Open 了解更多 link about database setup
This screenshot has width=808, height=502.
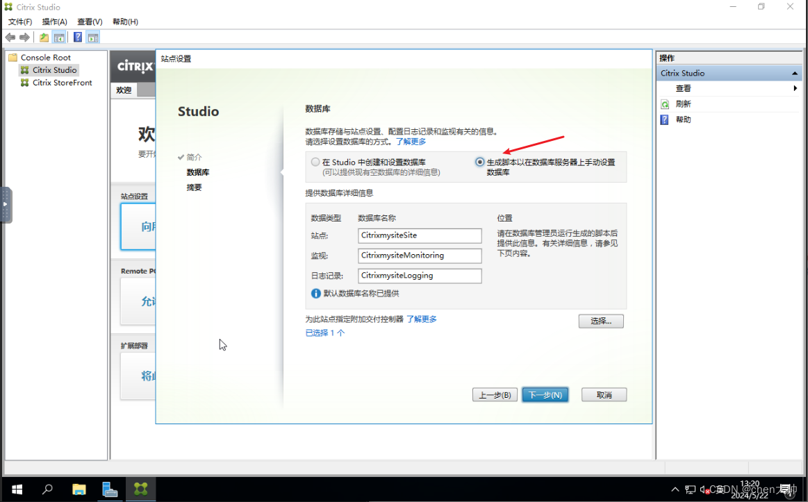(x=411, y=142)
